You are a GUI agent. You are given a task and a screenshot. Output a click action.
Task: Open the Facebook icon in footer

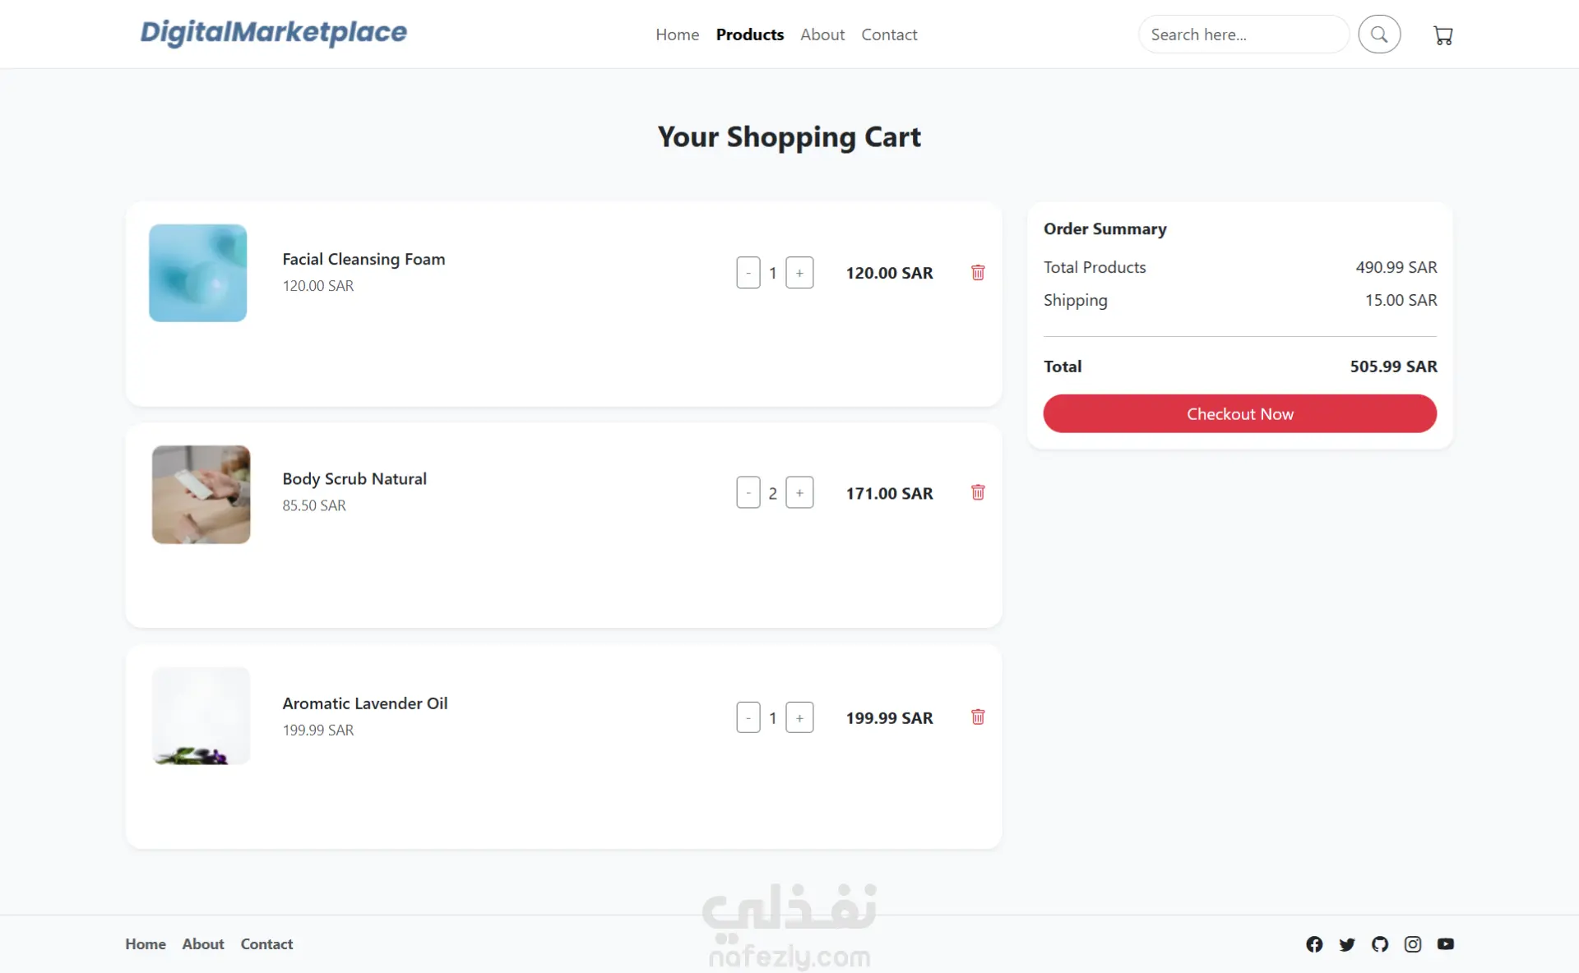(1314, 944)
